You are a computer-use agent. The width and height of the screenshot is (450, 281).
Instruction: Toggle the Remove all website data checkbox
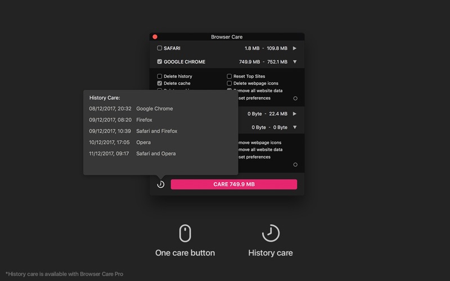coord(229,90)
